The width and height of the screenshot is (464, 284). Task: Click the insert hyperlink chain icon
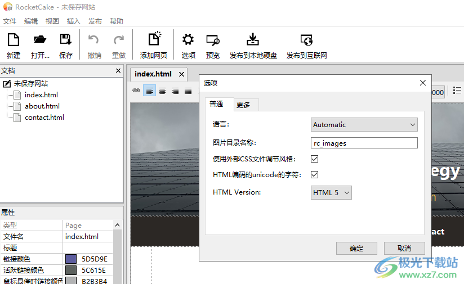(x=136, y=91)
